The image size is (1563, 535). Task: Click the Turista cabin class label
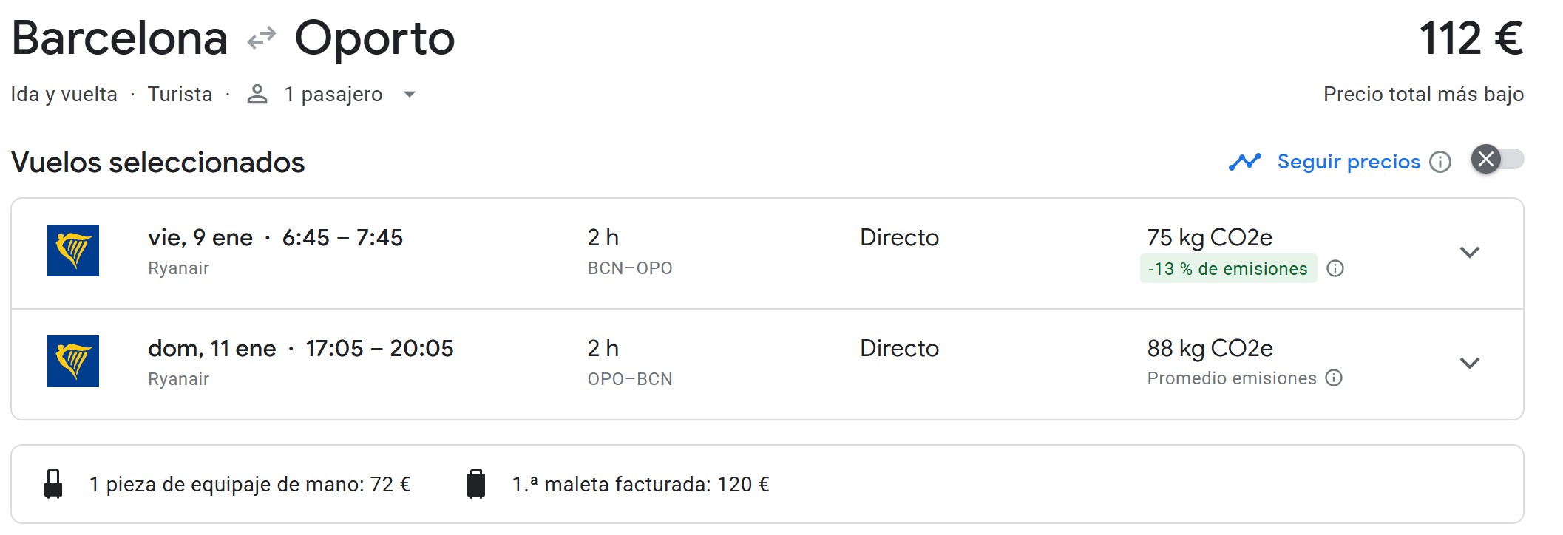[180, 95]
